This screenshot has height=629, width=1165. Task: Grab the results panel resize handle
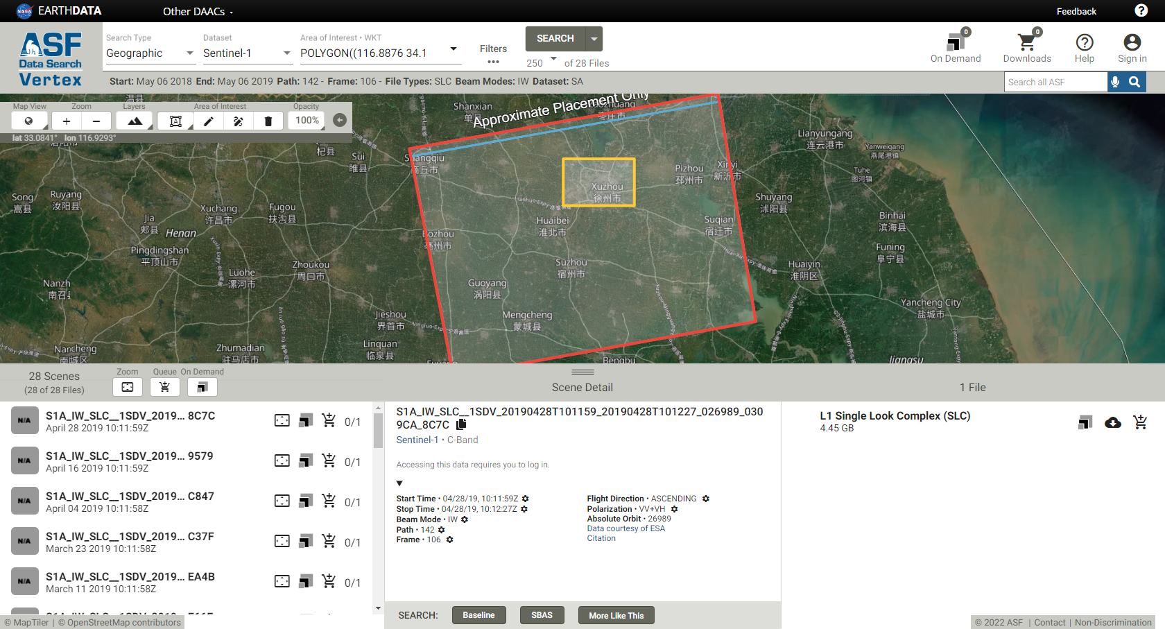pos(582,372)
